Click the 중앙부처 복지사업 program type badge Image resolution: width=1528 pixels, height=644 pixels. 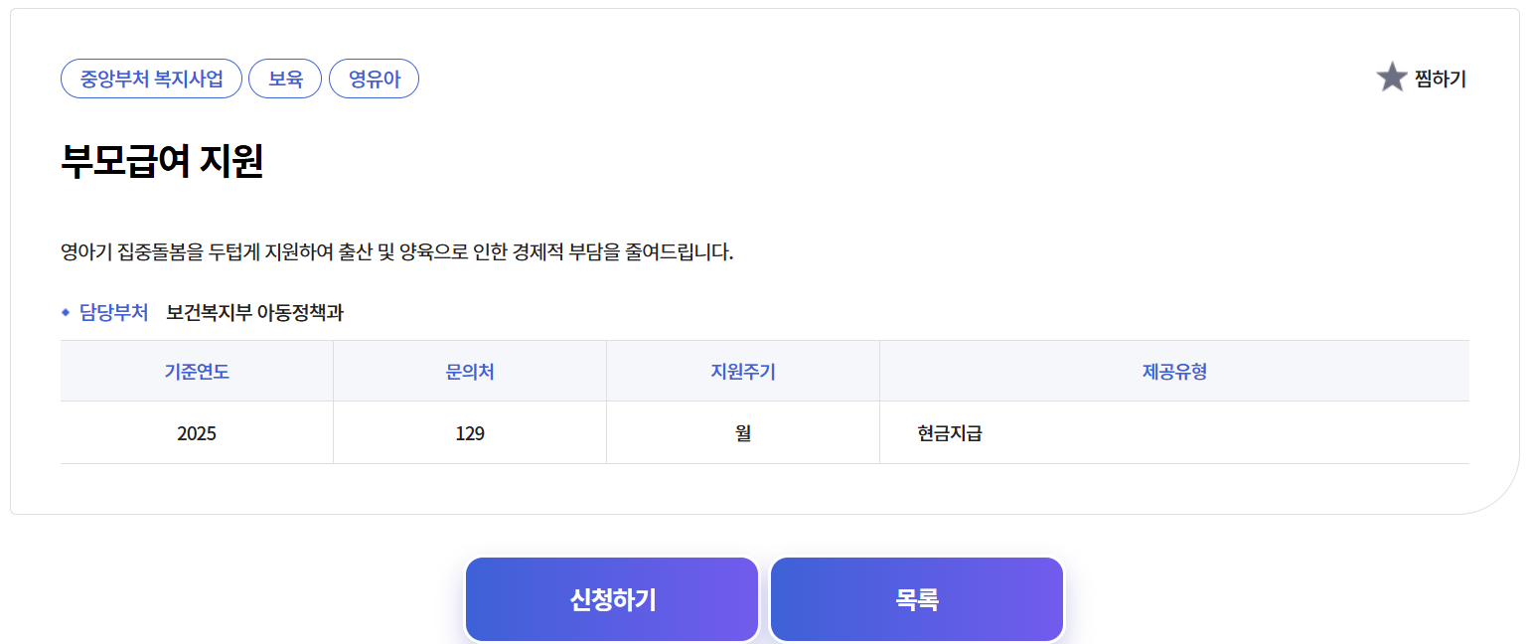coord(151,79)
